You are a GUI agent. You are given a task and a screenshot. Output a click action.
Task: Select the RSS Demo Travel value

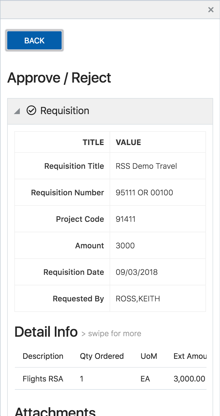coord(146,166)
